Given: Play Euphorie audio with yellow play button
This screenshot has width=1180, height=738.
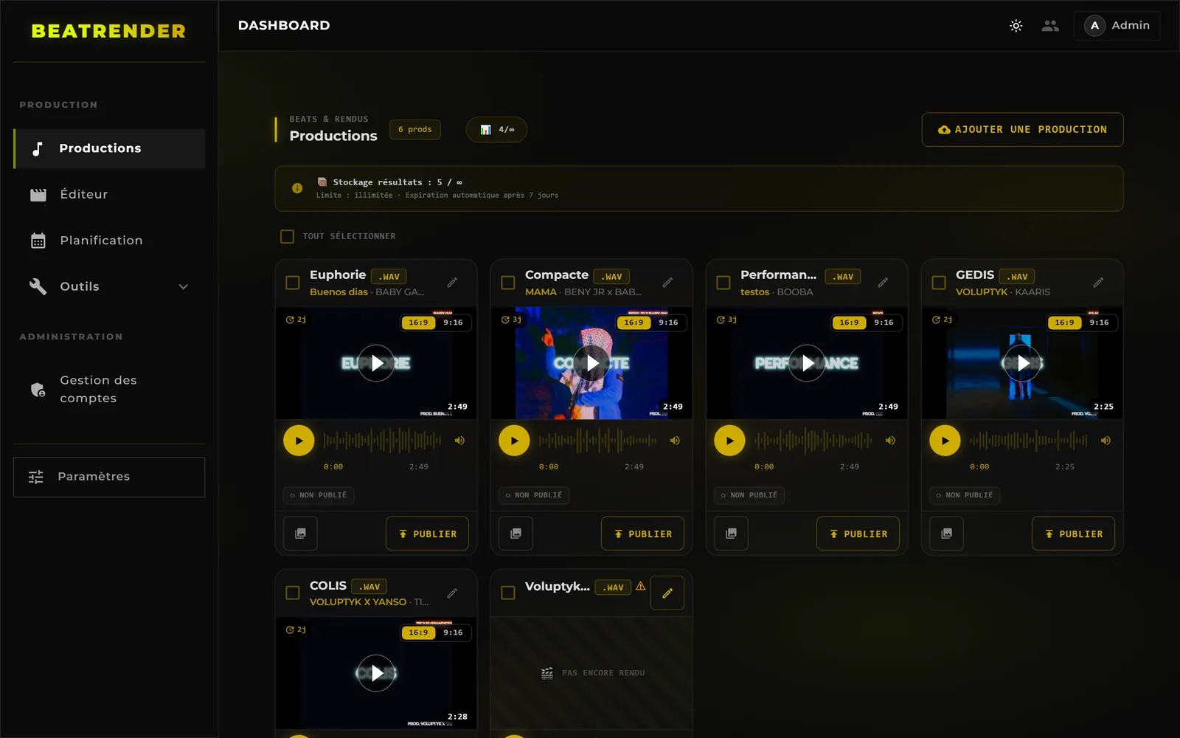Looking at the screenshot, I should click(x=299, y=441).
